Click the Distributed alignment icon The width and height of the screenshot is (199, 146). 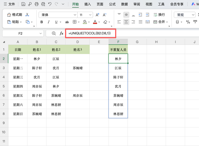point(148,22)
